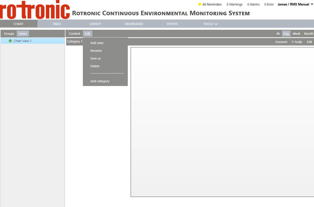Click the Category 1 label
The image size is (314, 207).
(x=75, y=41)
